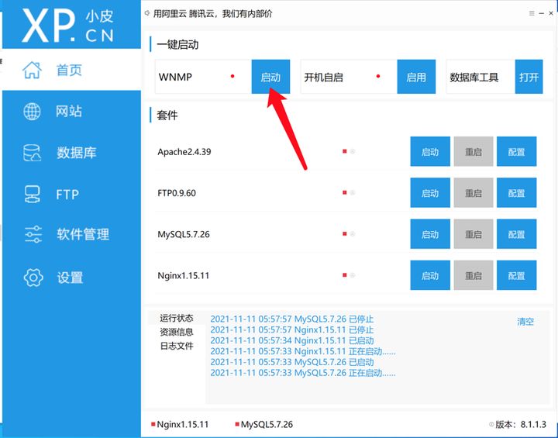Click the 网站 globe icon
Screen dimensions: 558x438
click(32, 112)
